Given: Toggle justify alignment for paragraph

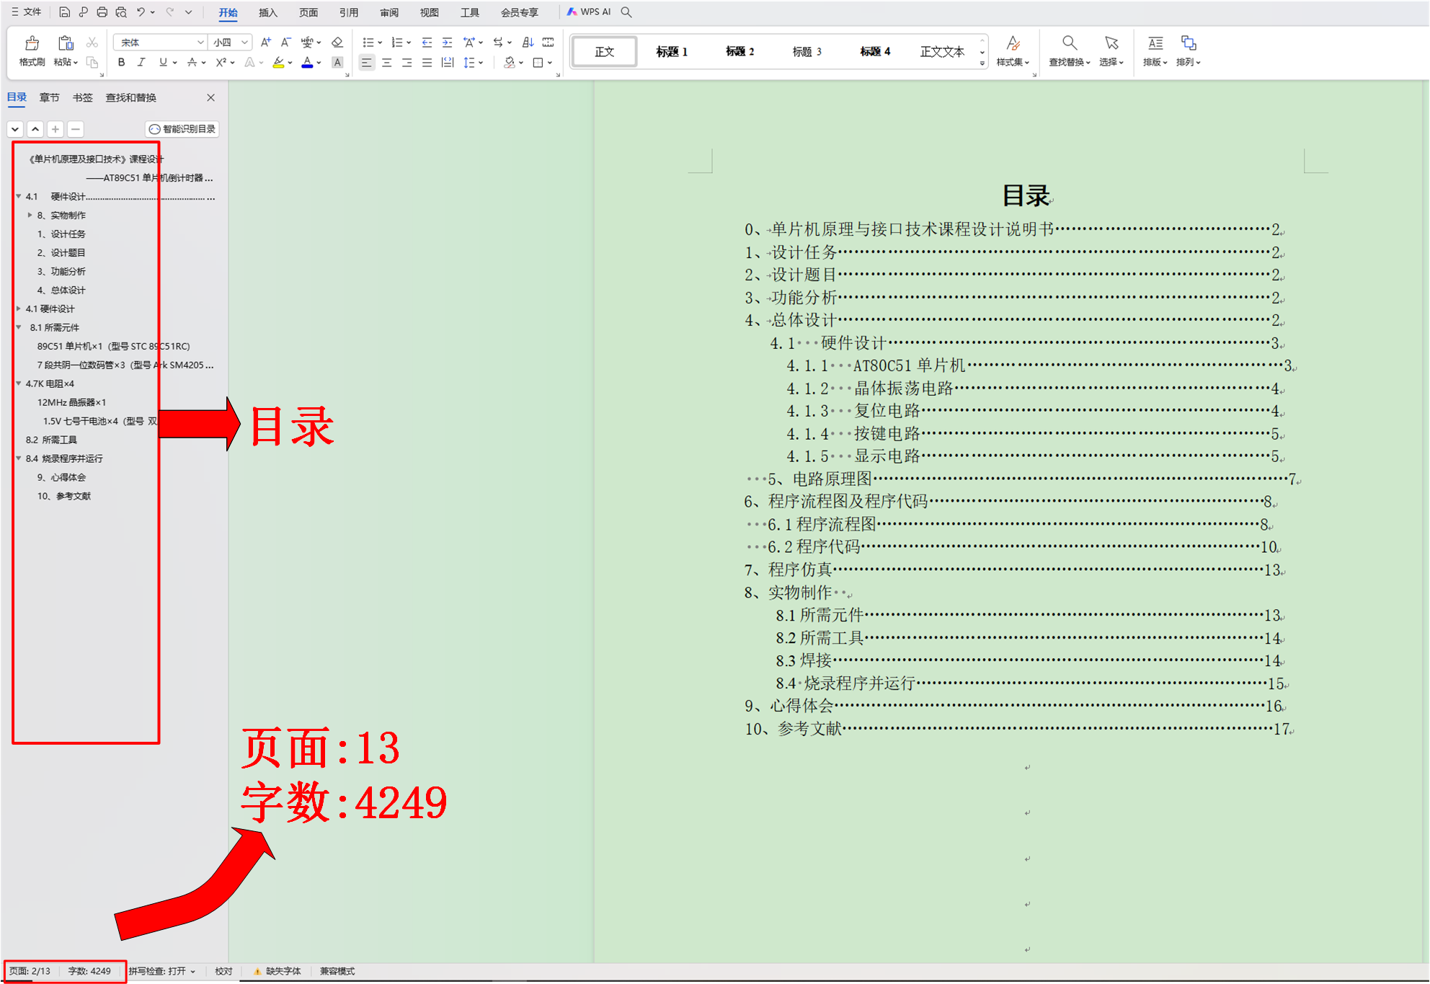Looking at the screenshot, I should click(427, 63).
